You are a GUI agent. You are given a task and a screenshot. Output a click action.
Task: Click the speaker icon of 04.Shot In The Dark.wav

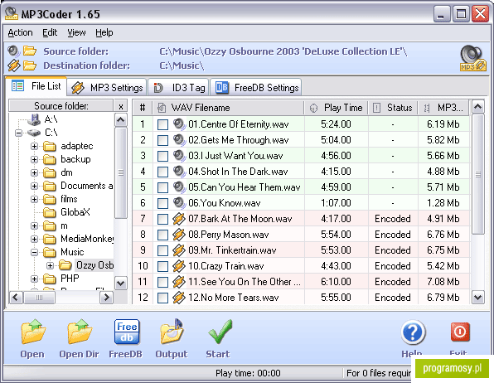pos(179,171)
